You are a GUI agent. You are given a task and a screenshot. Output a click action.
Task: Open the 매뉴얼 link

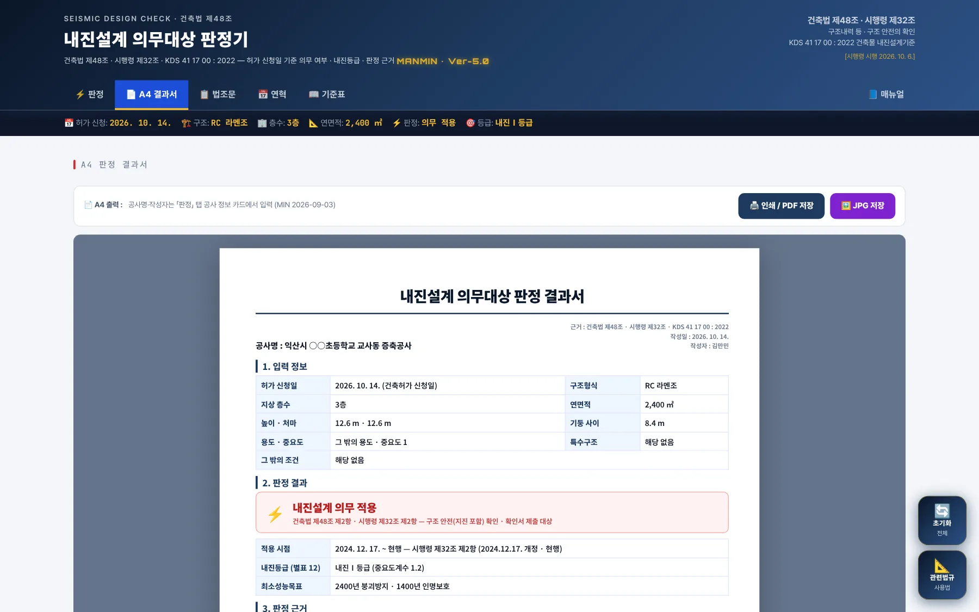click(x=886, y=95)
